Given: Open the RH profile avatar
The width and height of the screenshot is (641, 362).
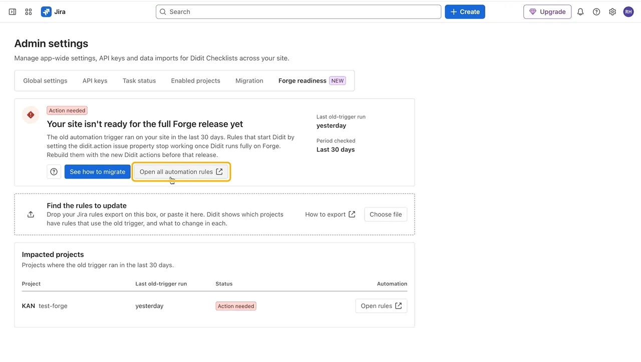Looking at the screenshot, I should [628, 11].
